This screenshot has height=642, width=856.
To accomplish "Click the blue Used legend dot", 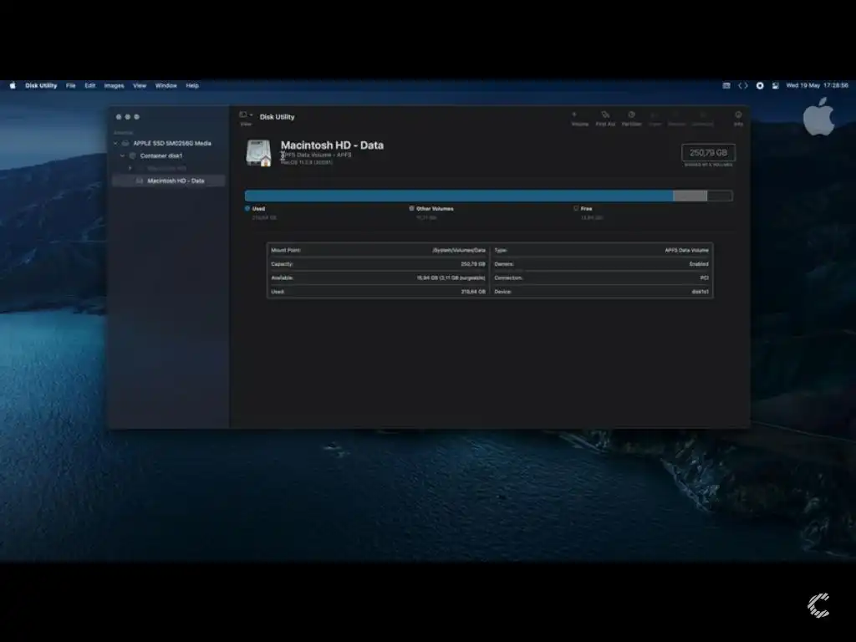I will tap(247, 208).
